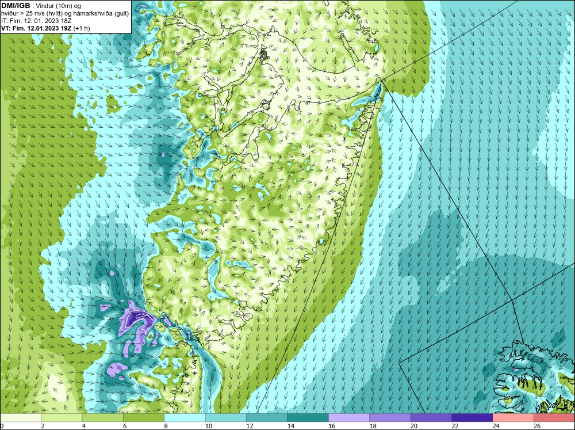Click the scale label '24'
575x430 pixels.
pos(496,426)
